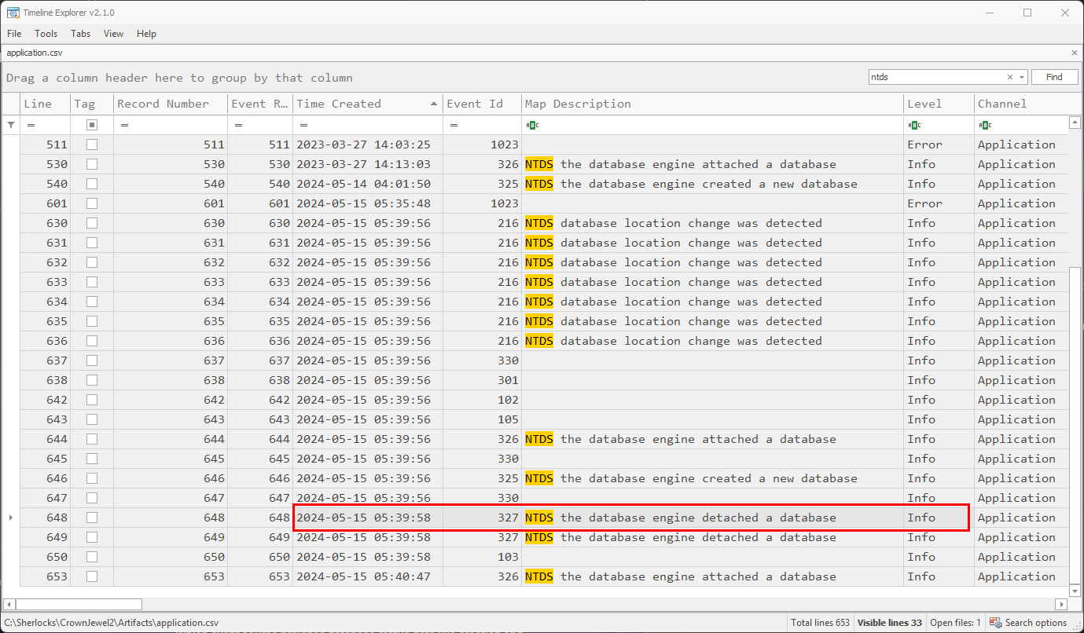The height and width of the screenshot is (633, 1084).
Task: Clear the ntds search text with X
Action: 1010,77
